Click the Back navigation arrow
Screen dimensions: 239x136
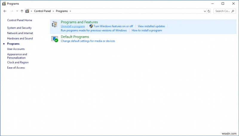(x=5, y=11)
